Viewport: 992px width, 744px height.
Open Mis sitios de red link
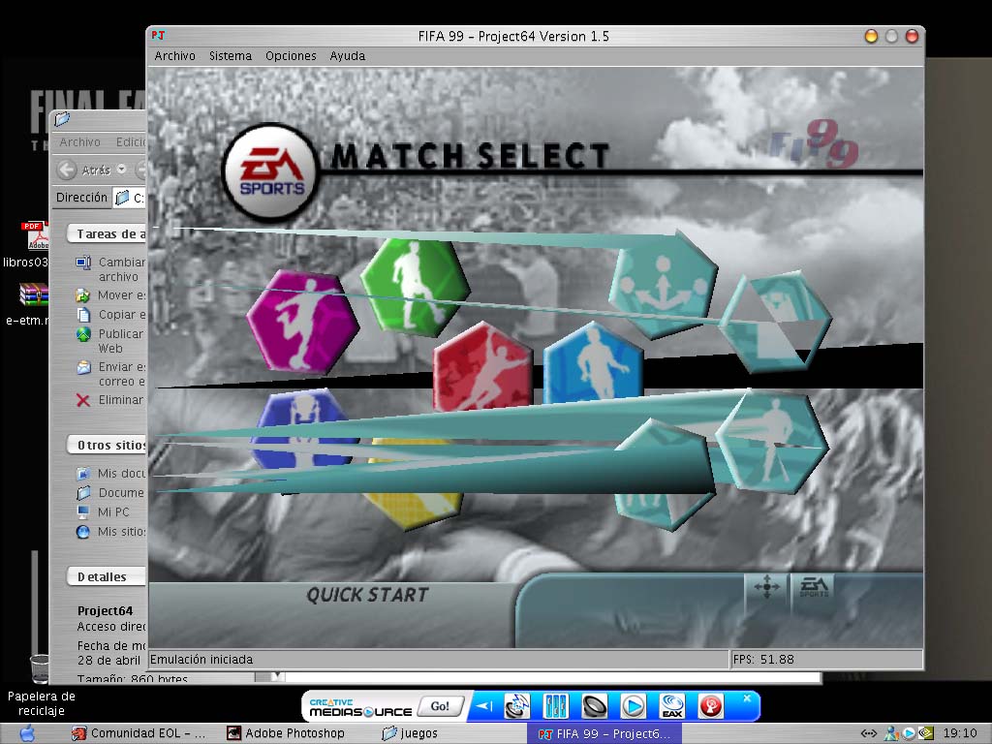tap(111, 532)
